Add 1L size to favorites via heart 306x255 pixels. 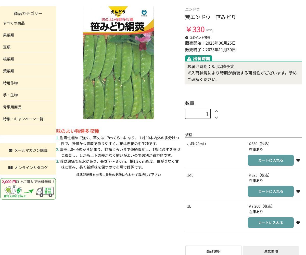298,223
